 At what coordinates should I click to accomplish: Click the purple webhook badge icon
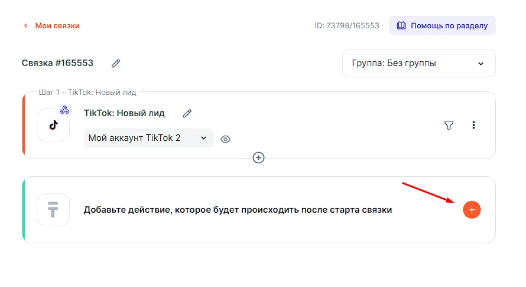pyautogui.click(x=65, y=110)
